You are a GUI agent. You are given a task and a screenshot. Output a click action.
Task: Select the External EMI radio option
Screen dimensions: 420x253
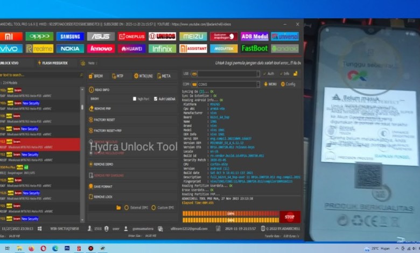tap(127, 207)
